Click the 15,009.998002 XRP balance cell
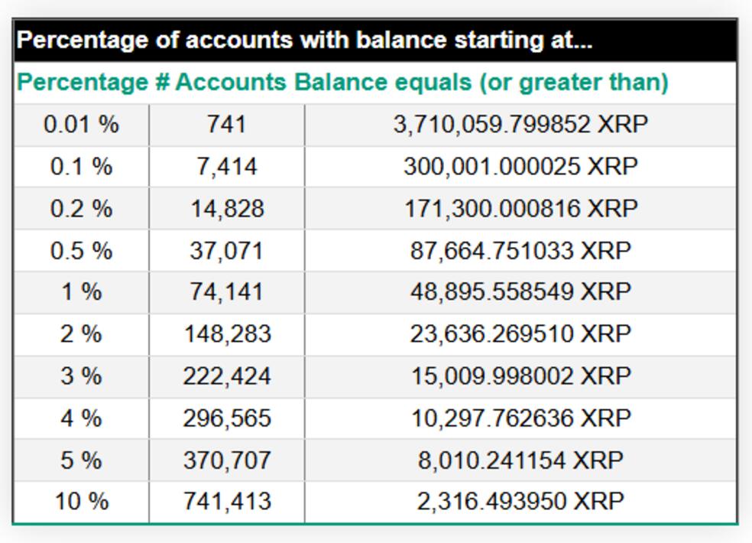 click(520, 376)
